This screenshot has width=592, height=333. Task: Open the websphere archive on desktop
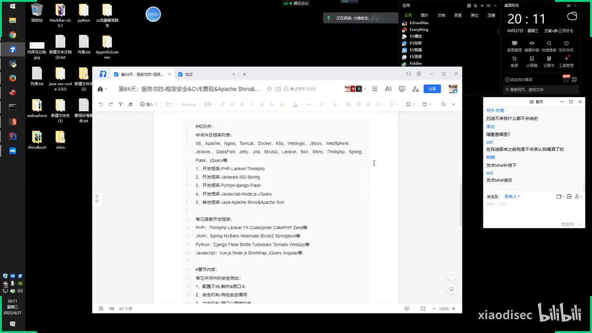(37, 108)
